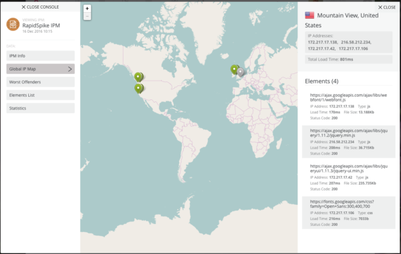The width and height of the screenshot is (401, 254).
Task: Click the green map marker over the UK
Action: point(235,69)
